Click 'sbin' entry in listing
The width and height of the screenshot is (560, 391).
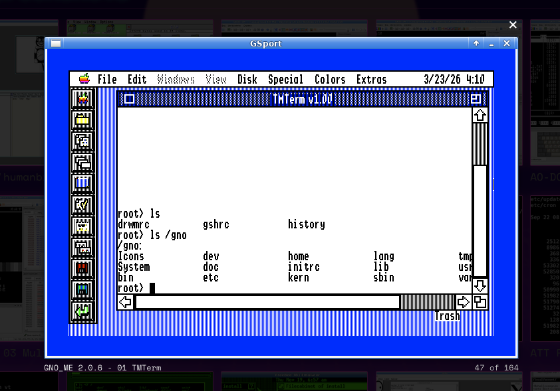point(384,277)
